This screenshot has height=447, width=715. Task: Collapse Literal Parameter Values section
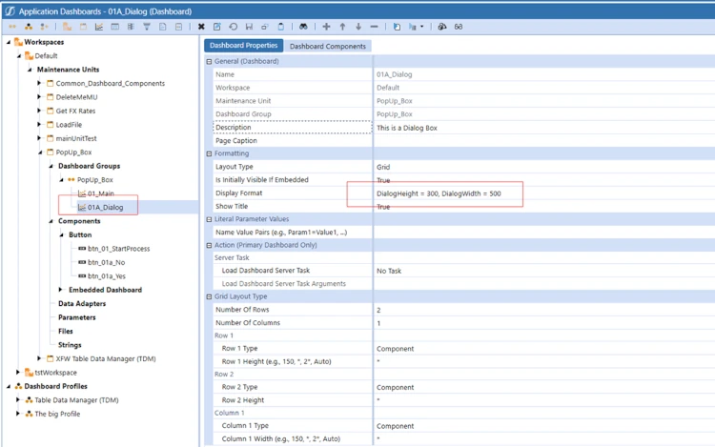[x=210, y=219]
